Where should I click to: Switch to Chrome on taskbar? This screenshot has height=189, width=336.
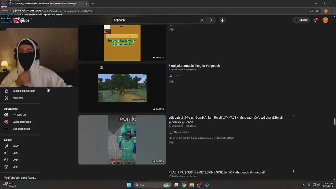click(x=184, y=185)
